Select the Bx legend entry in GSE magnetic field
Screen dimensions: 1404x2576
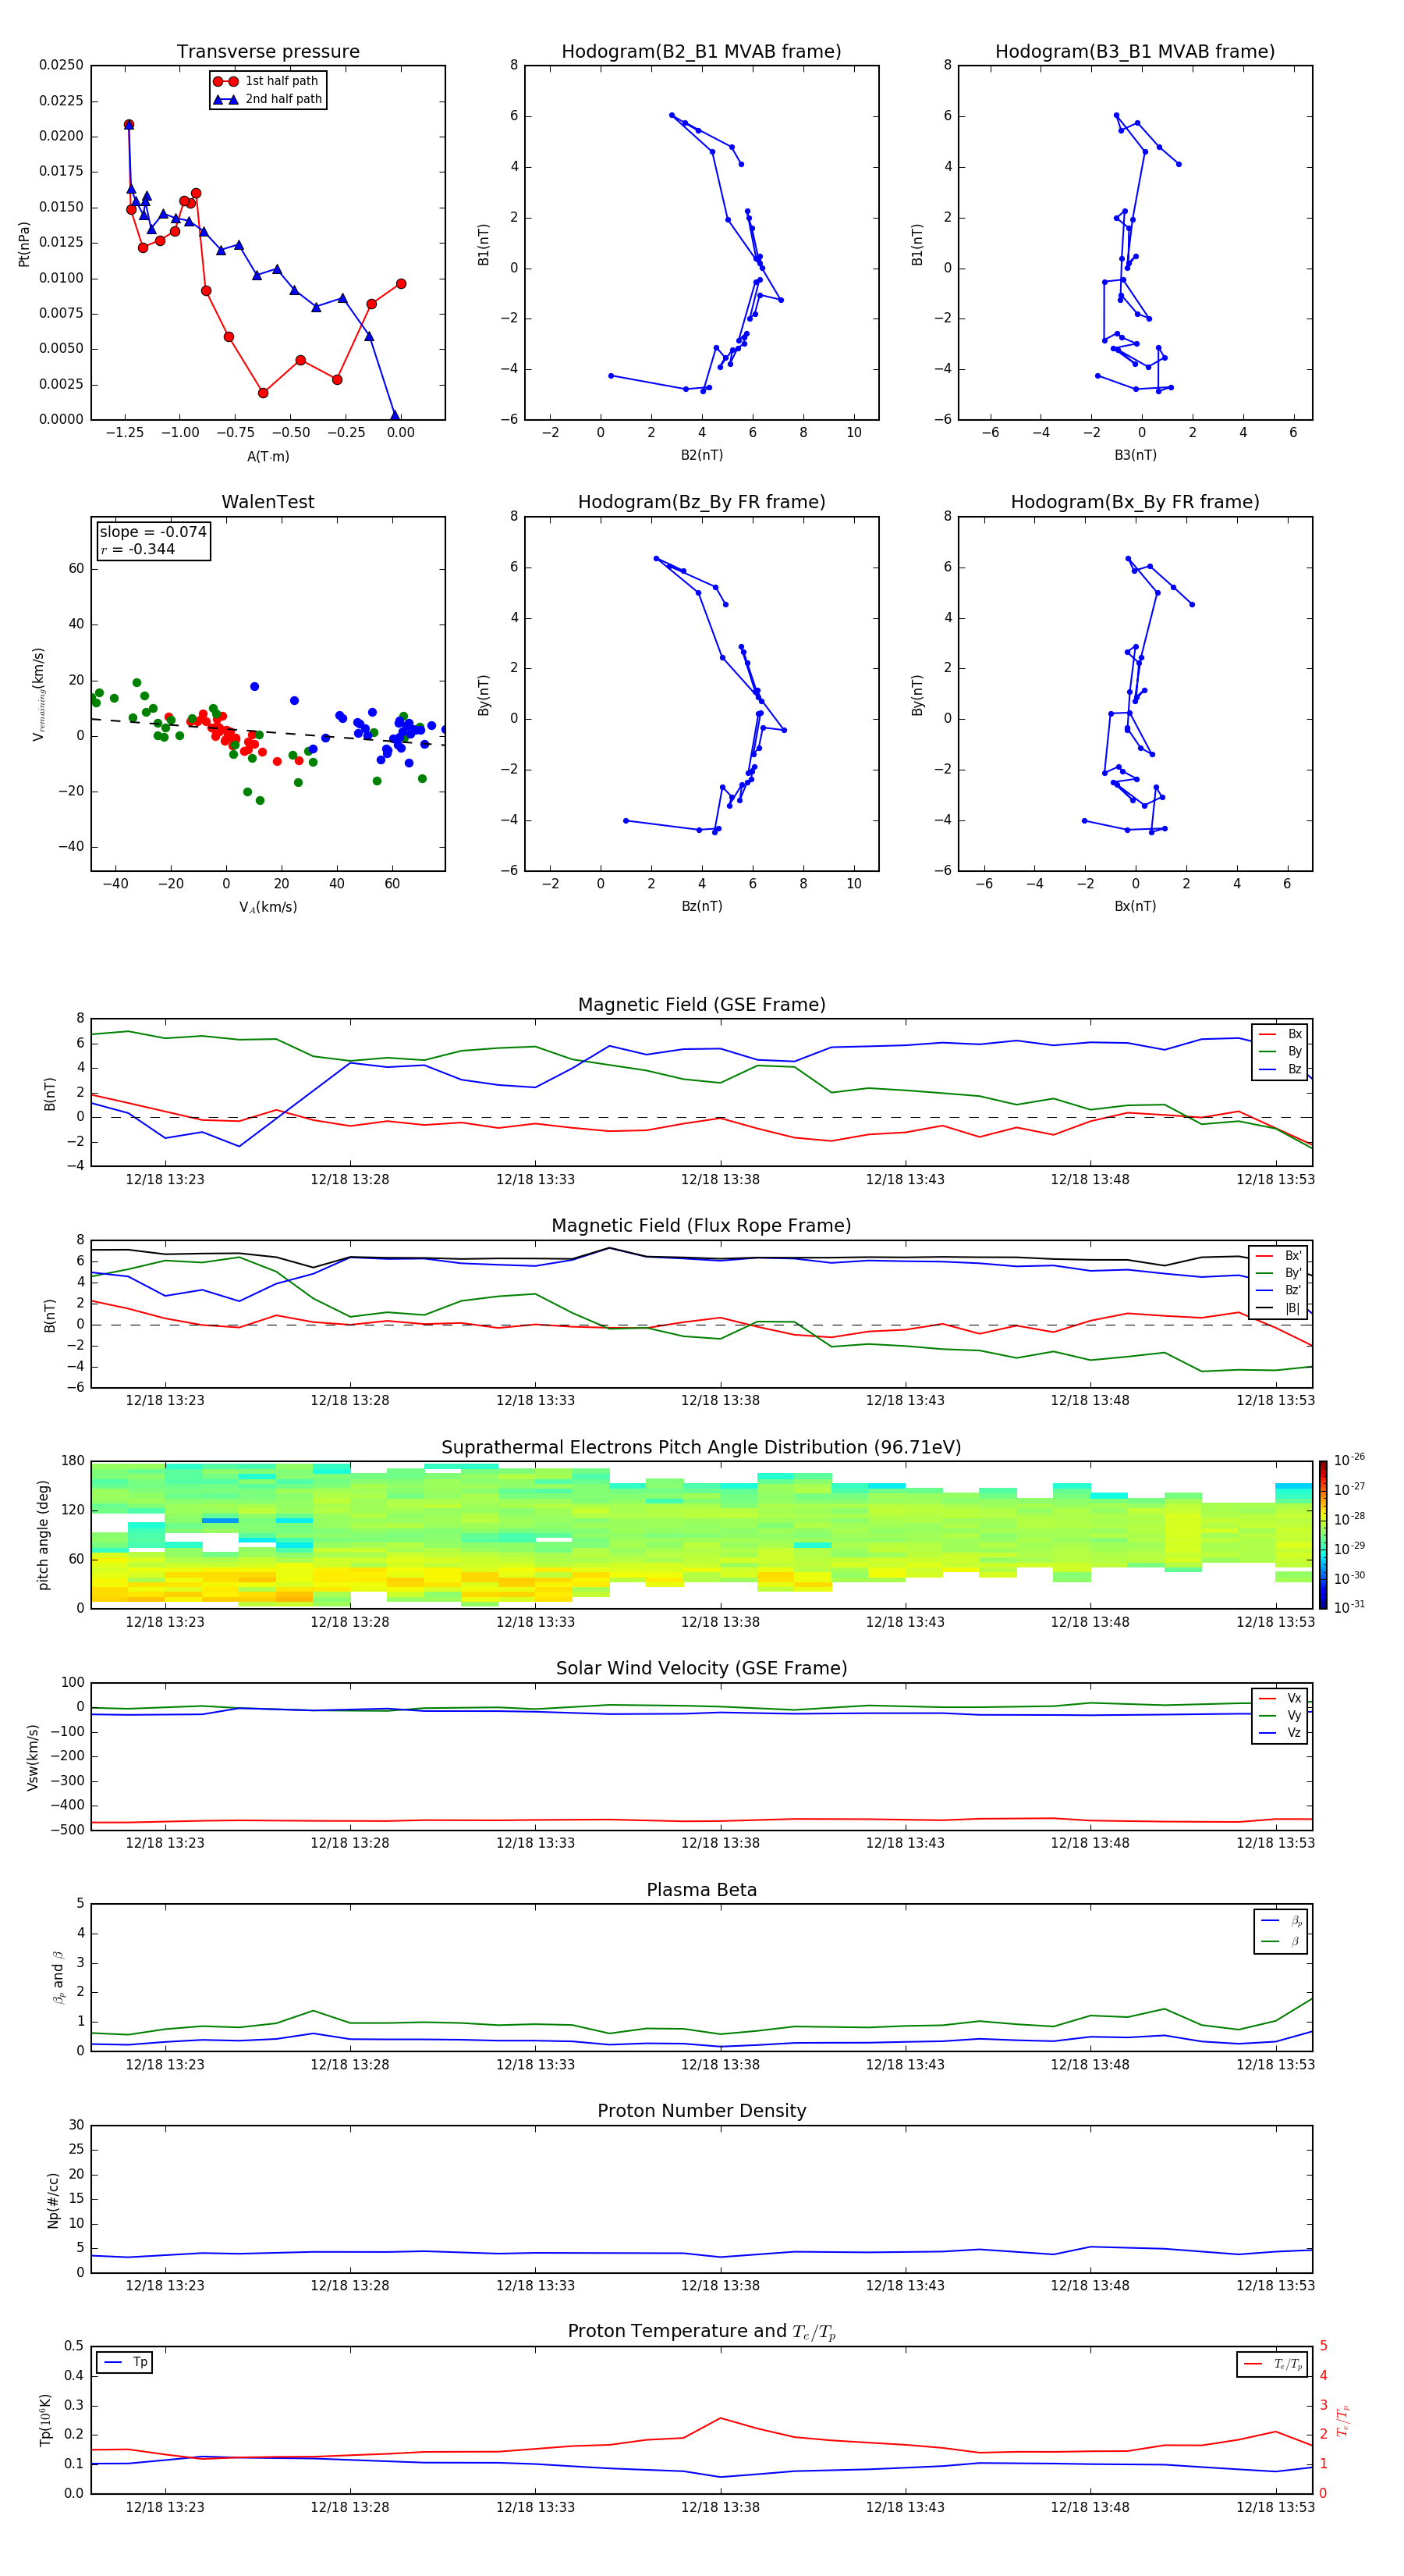1280,1034
